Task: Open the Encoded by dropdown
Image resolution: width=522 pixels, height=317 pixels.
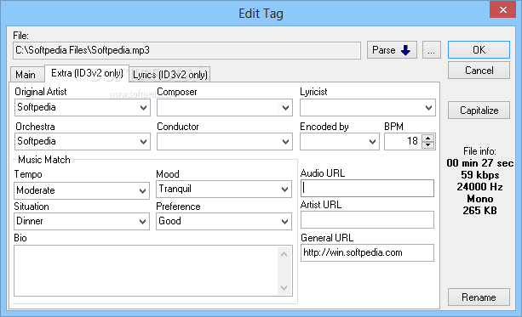Action: 372,142
